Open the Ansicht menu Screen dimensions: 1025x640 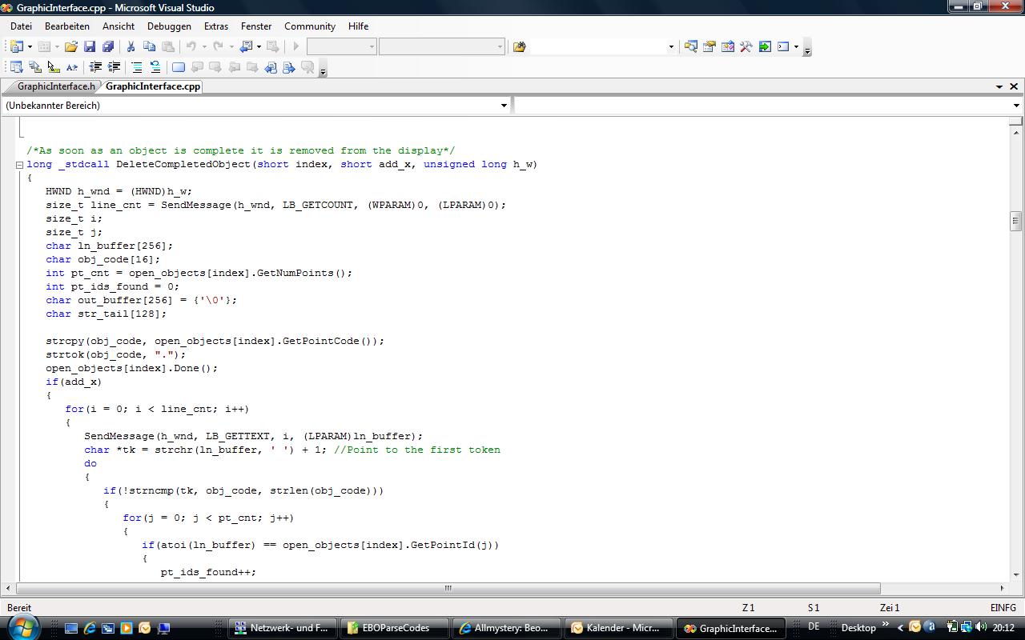click(119, 26)
